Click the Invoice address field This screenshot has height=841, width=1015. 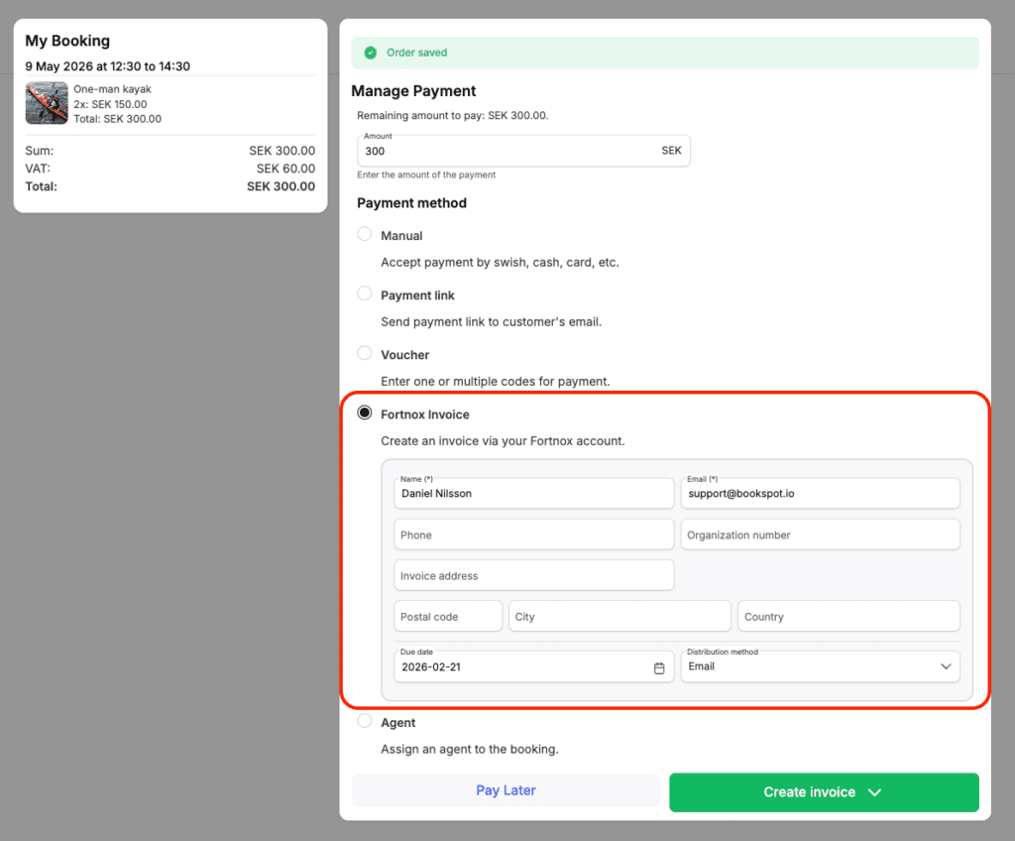coord(533,575)
